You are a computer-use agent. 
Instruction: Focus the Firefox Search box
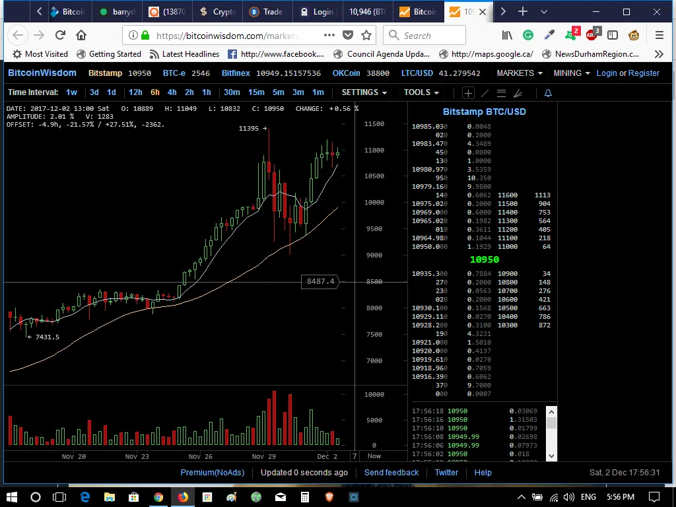pos(424,36)
